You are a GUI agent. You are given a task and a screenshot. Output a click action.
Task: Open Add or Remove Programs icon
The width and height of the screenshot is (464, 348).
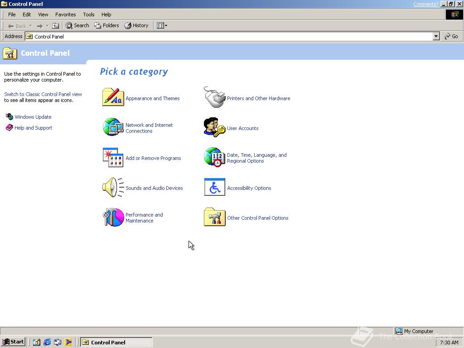(113, 157)
